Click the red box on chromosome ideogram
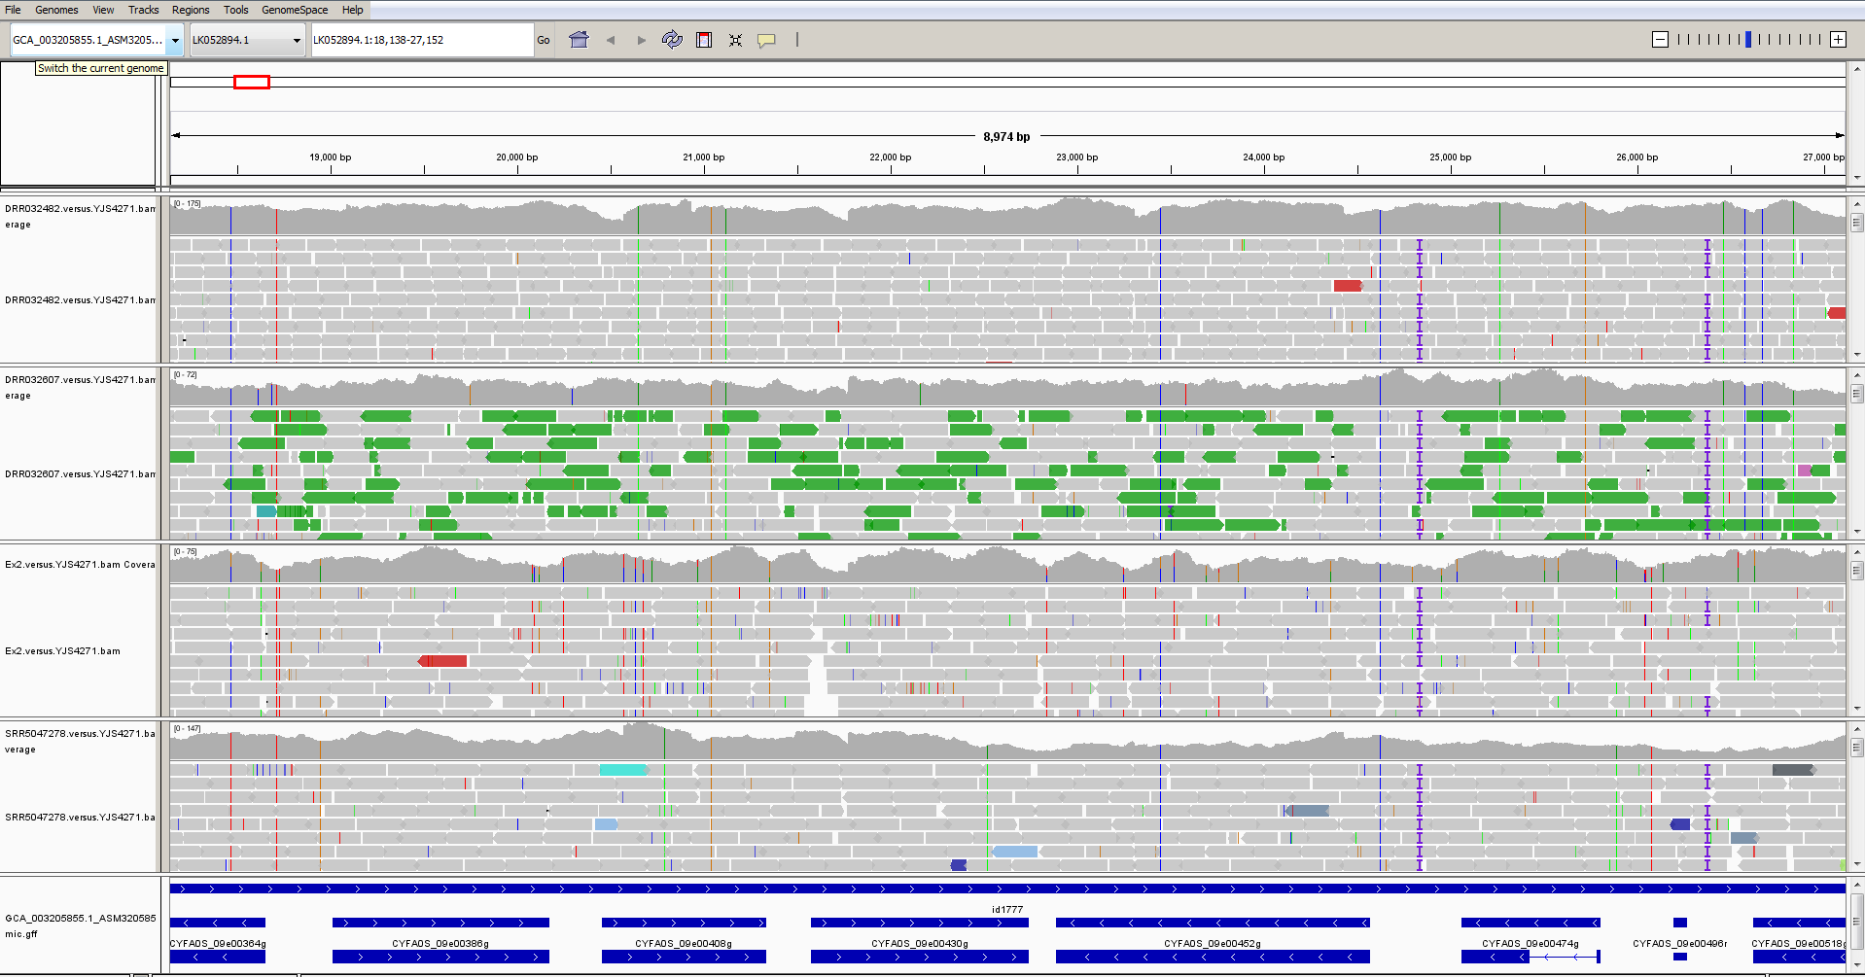 point(251,83)
